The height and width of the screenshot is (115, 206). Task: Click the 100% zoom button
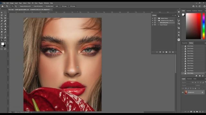(x=57, y=6)
